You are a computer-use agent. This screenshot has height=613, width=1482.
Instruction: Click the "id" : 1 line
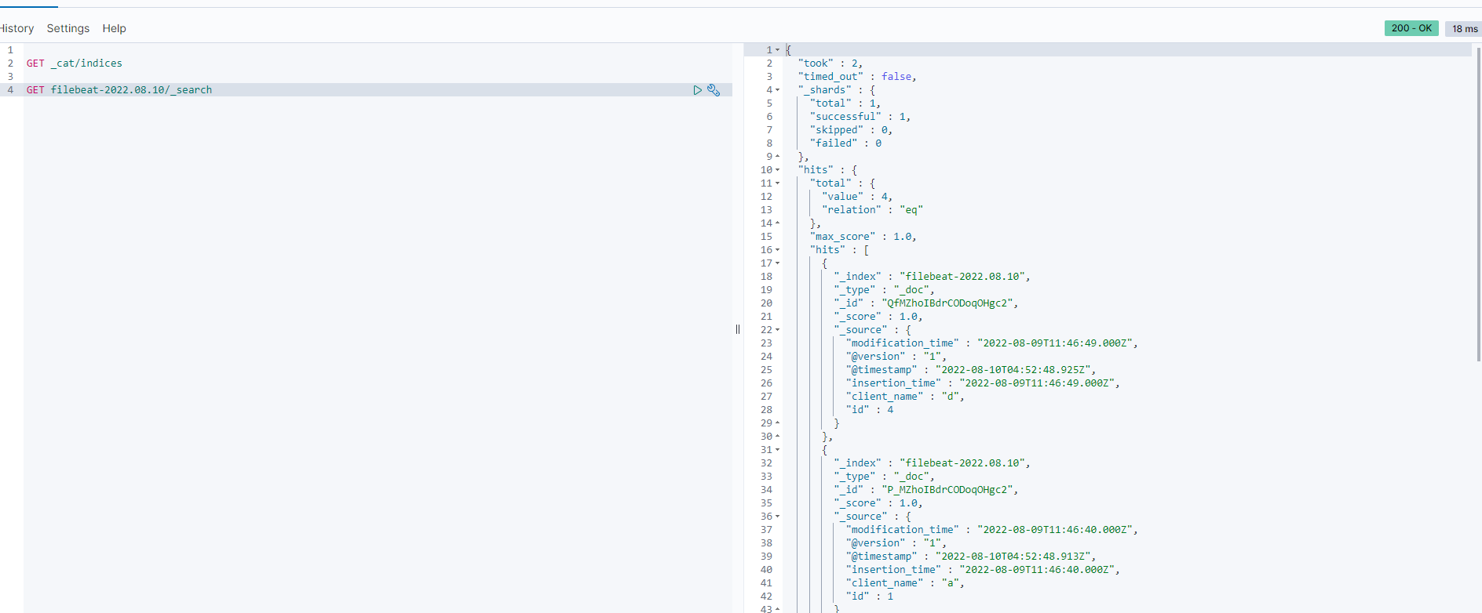pyautogui.click(x=869, y=597)
